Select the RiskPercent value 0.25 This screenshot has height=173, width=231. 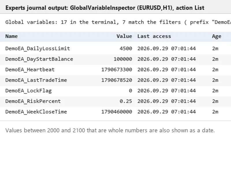click(126, 101)
